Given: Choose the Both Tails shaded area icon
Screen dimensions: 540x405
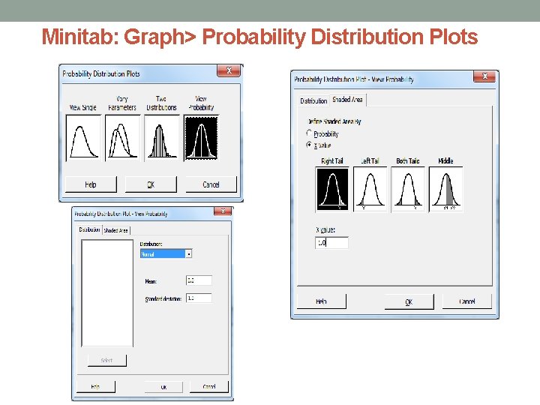Looking at the screenshot, I should point(408,190).
